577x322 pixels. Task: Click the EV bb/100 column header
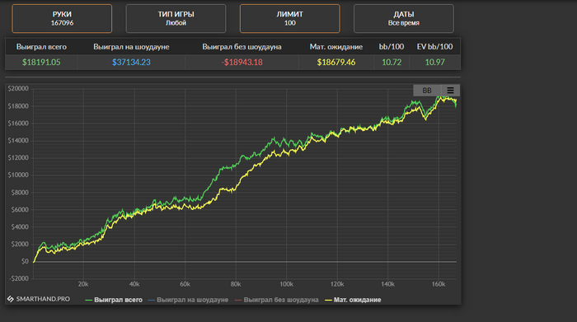tap(435, 47)
